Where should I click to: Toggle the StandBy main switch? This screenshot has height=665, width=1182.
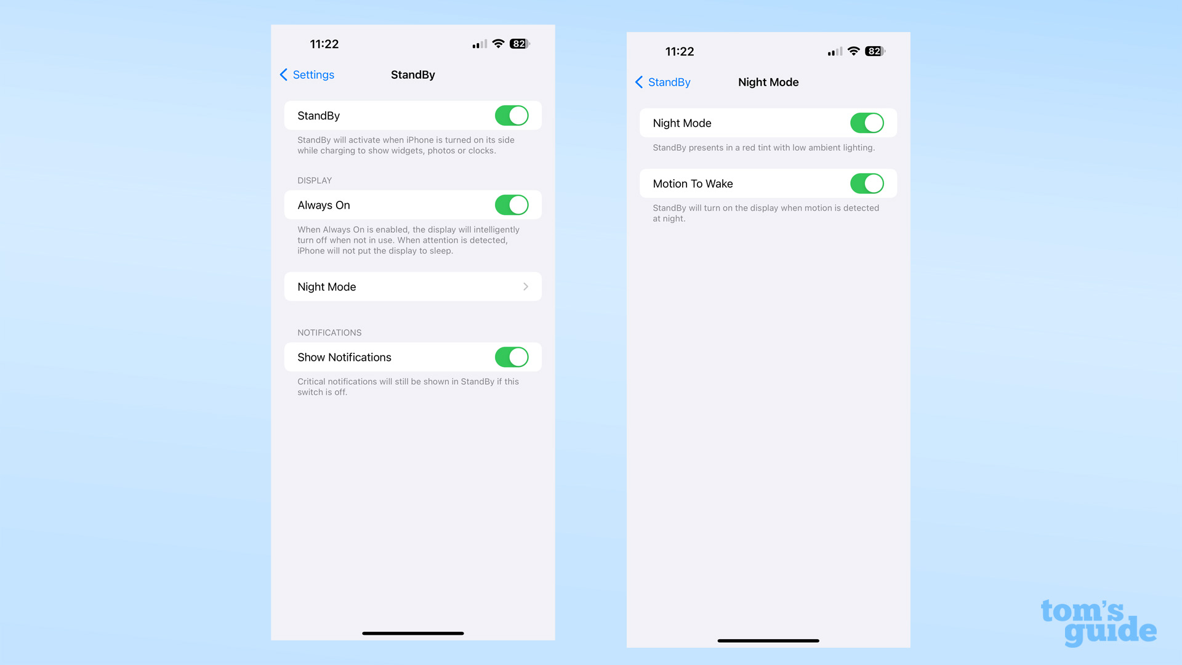point(512,115)
